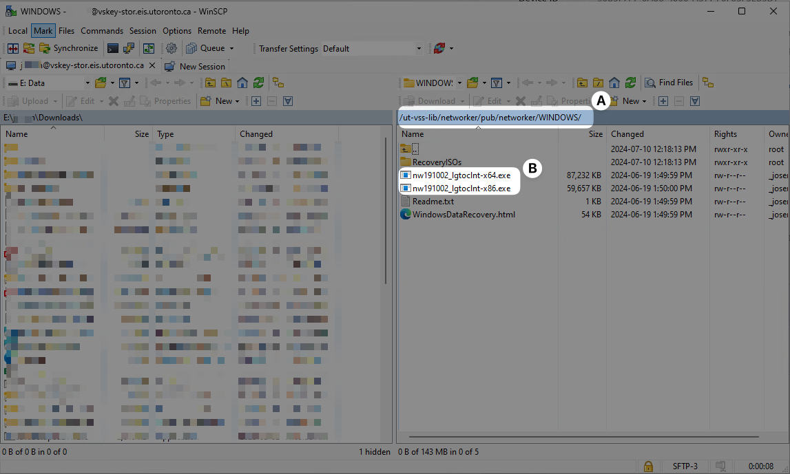This screenshot has height=474, width=790.
Task: Open the Mark menu
Action: (43, 31)
